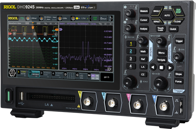The image size is (196, 129).
Task: Tap the G signal generator badge
Action: [77, 75]
